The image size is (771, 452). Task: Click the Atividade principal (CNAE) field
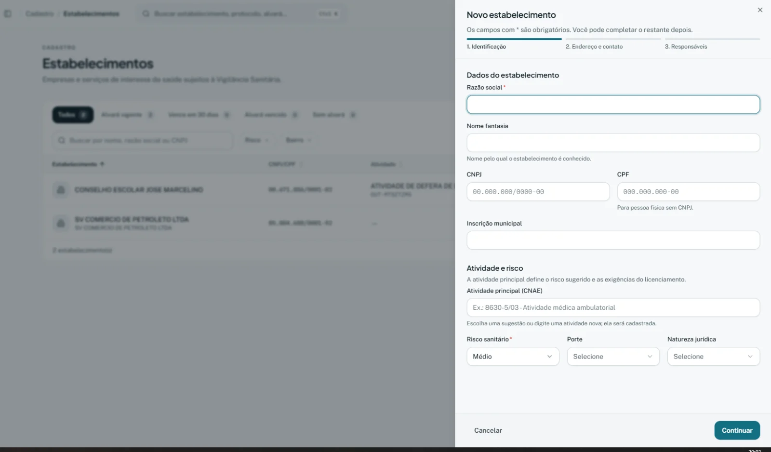click(613, 307)
